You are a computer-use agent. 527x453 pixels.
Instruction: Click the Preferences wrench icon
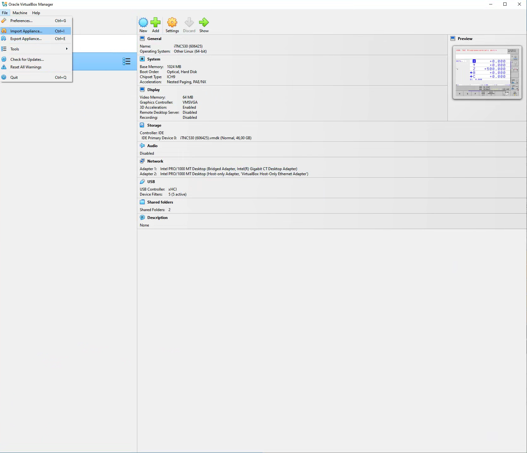(x=4, y=20)
